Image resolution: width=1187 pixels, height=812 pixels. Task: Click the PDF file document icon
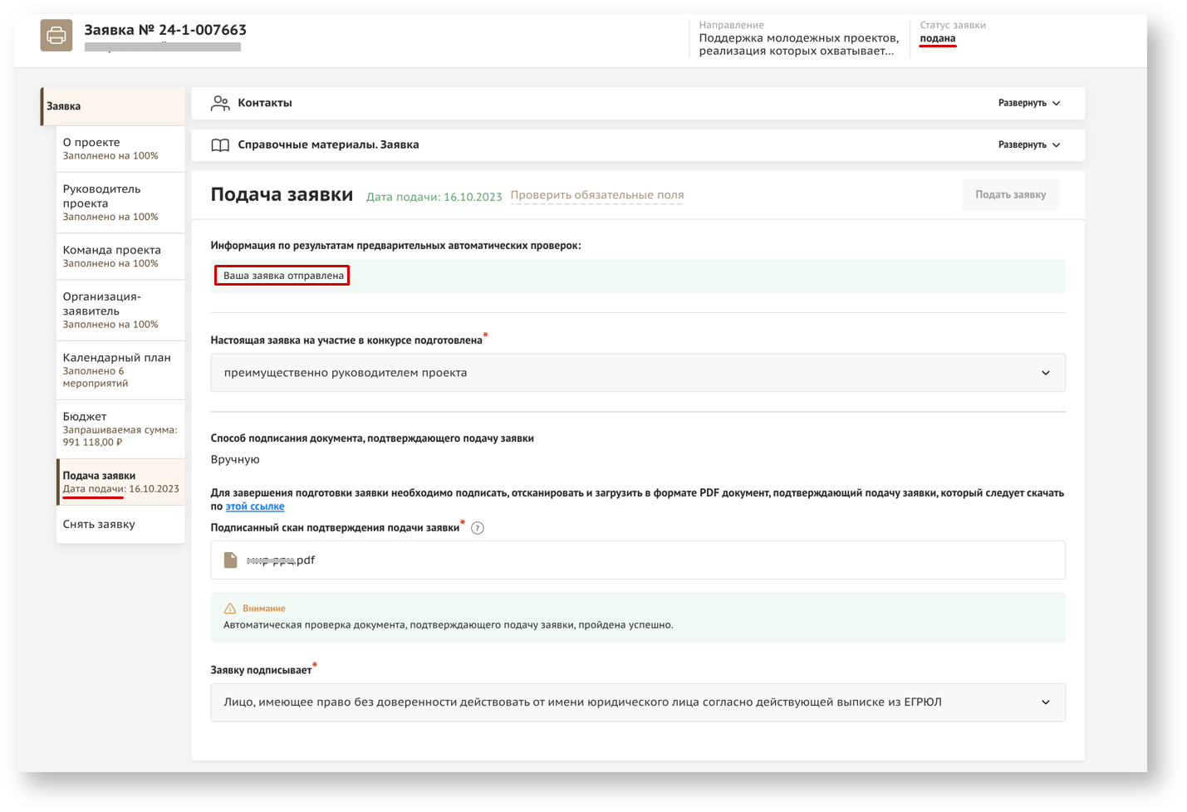pos(231,560)
